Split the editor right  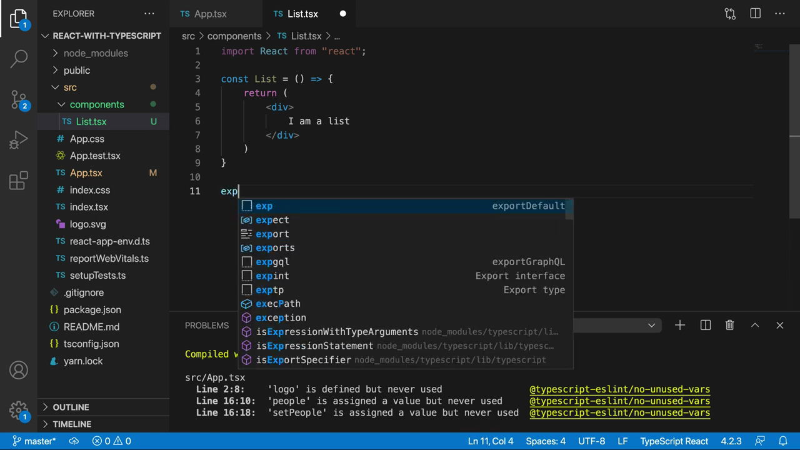click(755, 13)
